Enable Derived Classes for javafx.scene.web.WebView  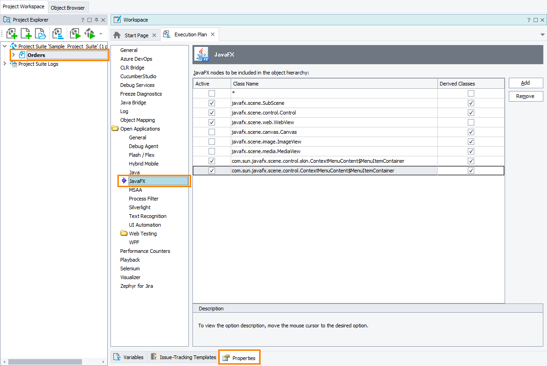tap(471, 122)
